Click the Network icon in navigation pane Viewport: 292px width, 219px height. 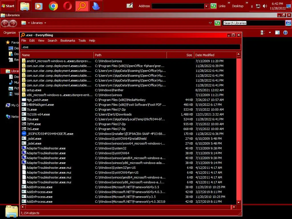8,117
